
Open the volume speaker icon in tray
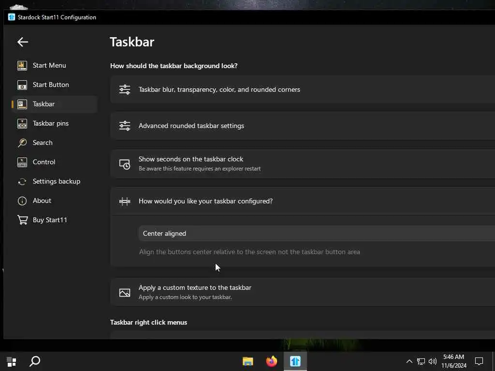(433, 361)
